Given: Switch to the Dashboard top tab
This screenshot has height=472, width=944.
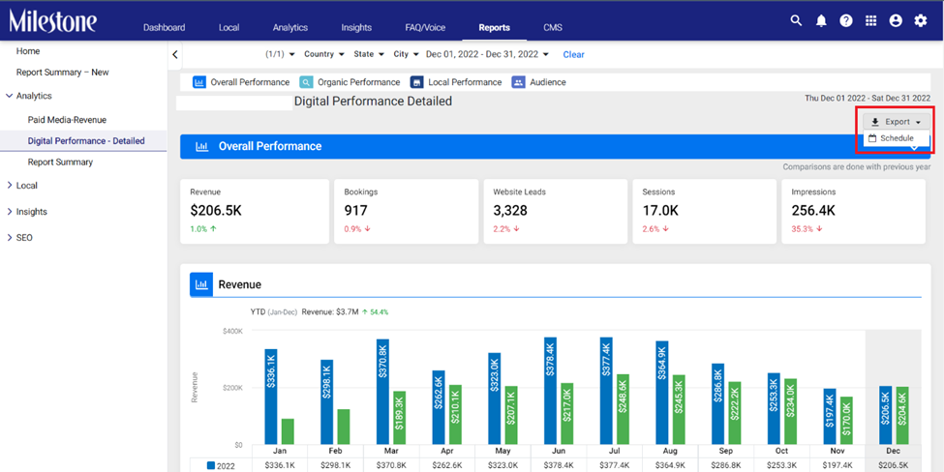Looking at the screenshot, I should [x=164, y=28].
